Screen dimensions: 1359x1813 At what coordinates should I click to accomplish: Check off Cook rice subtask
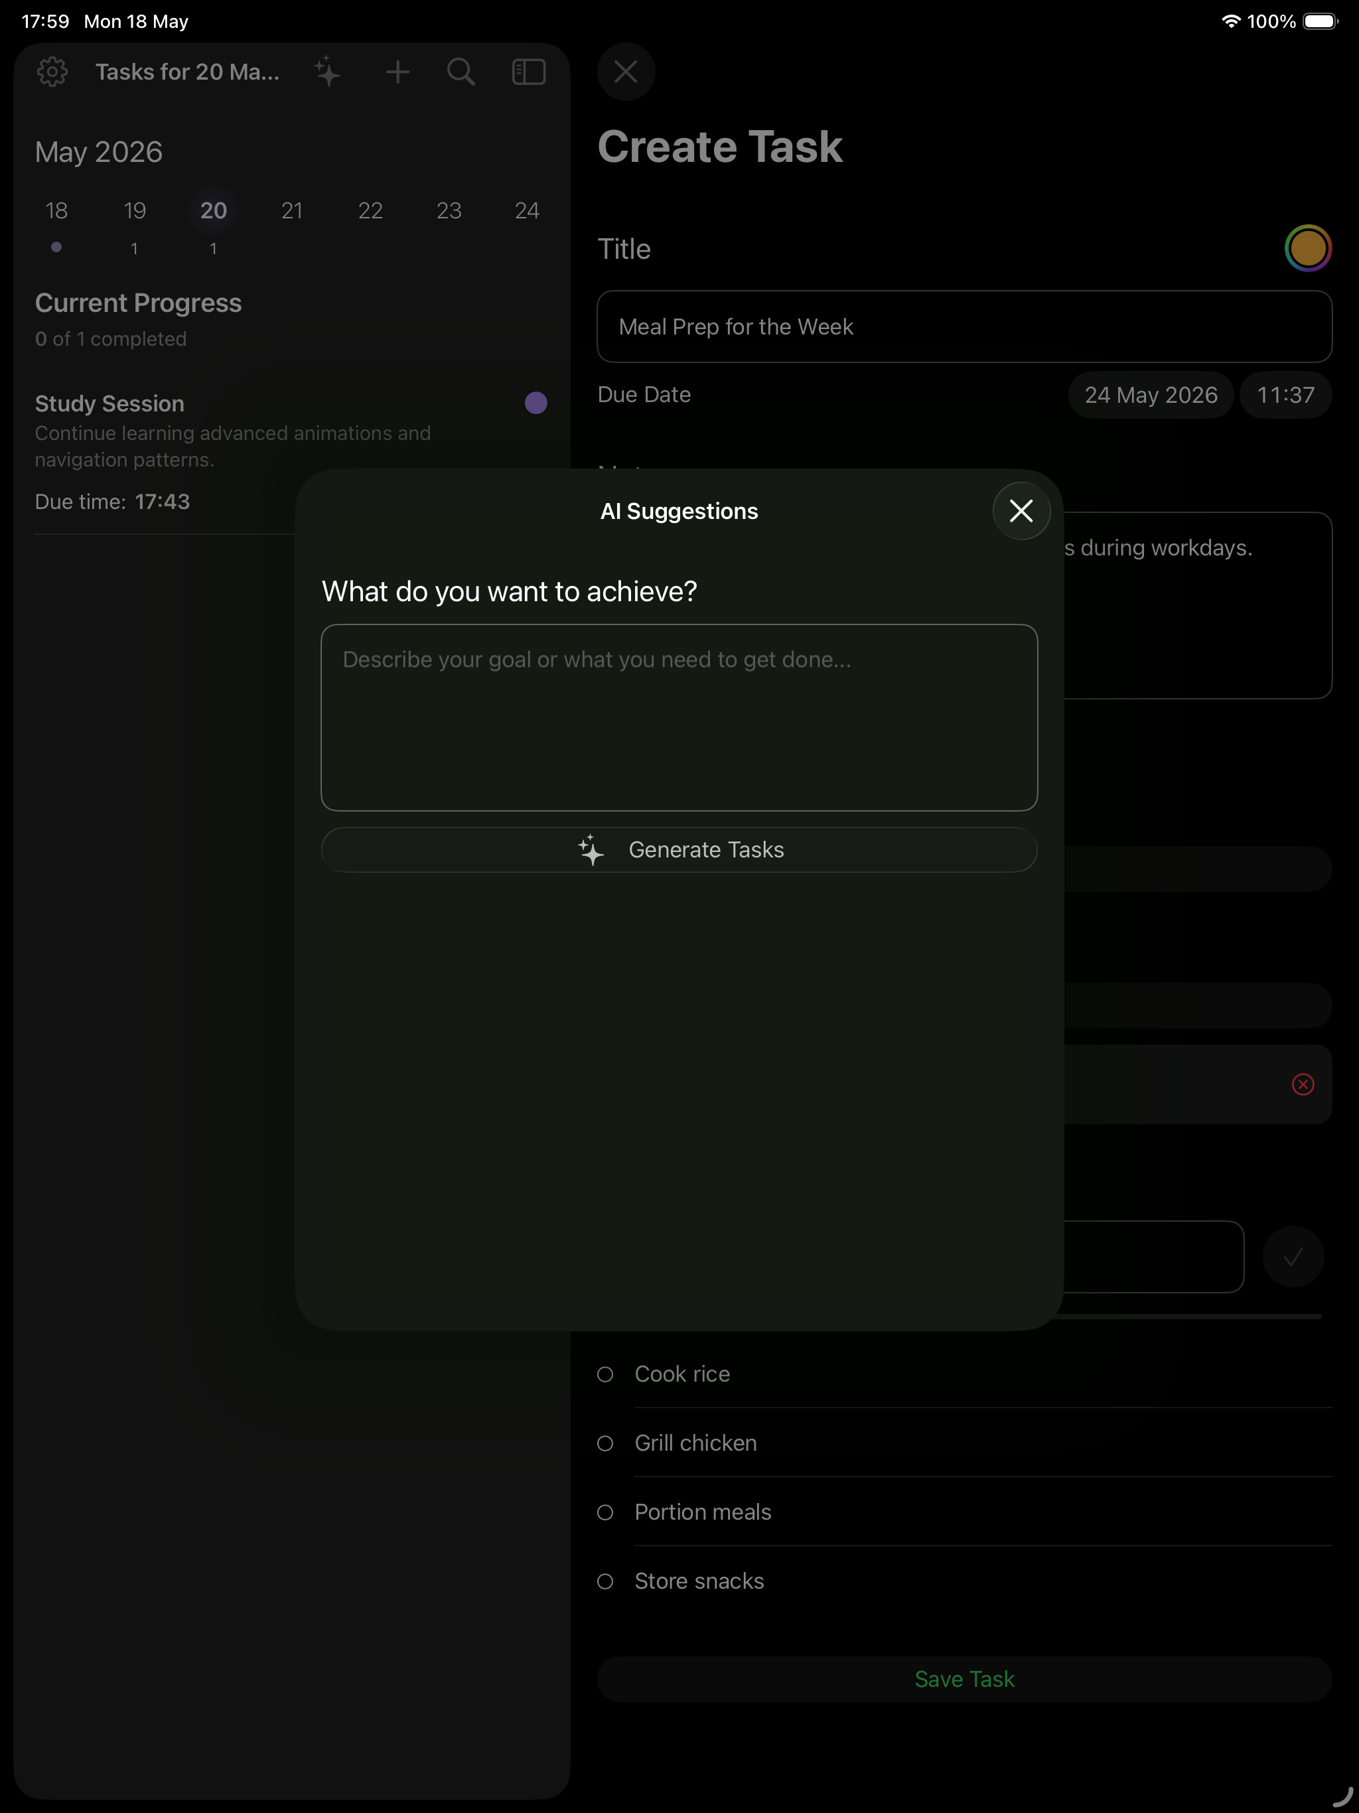[605, 1374]
